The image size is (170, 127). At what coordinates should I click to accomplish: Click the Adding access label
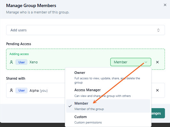point(19,54)
